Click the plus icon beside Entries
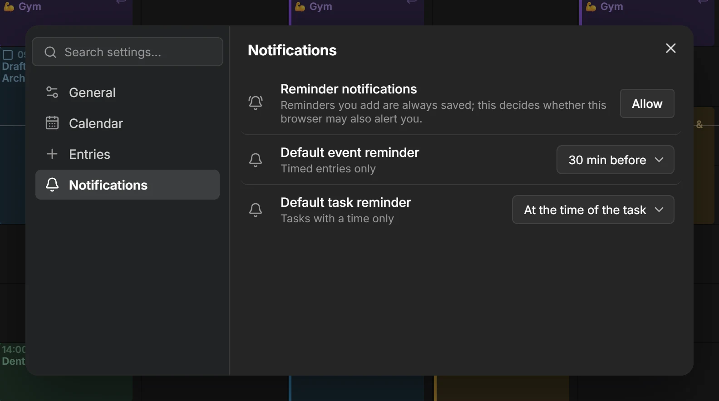Image resolution: width=719 pixels, height=401 pixels. [52, 154]
